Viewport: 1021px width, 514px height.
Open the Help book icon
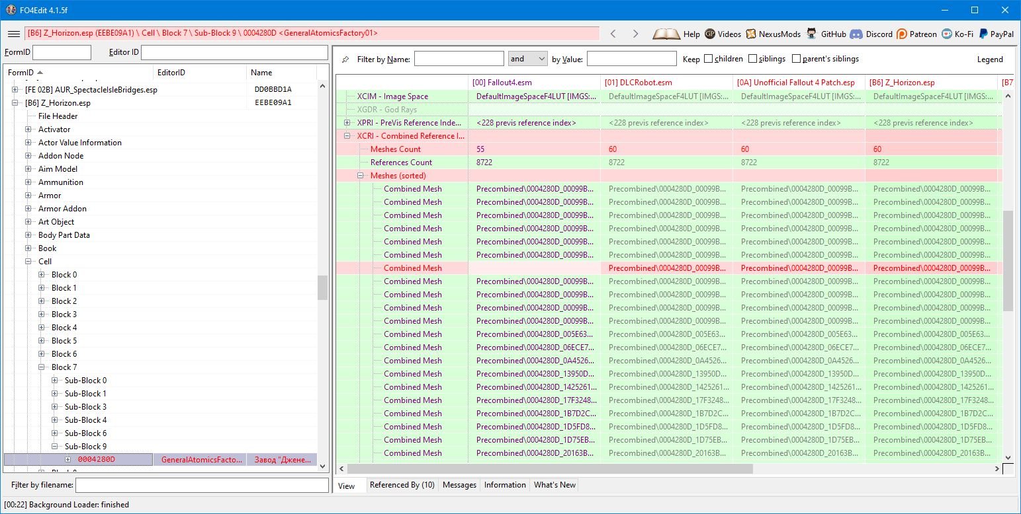point(666,34)
